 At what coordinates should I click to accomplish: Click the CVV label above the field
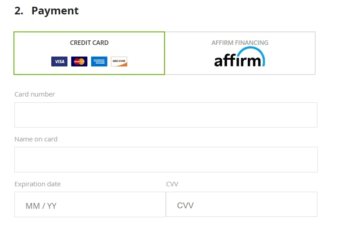point(172,184)
